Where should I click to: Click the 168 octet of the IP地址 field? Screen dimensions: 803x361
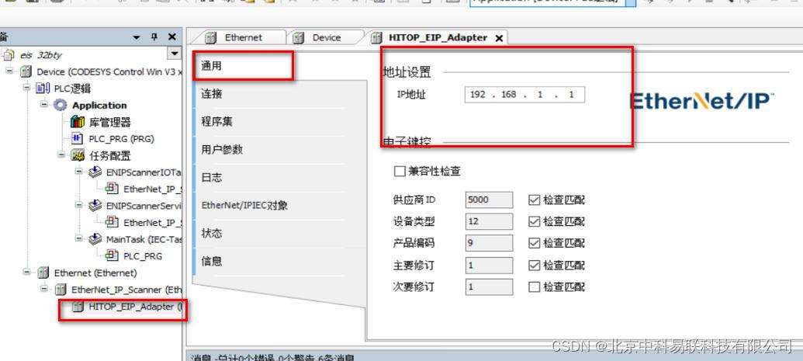pyautogui.click(x=508, y=95)
